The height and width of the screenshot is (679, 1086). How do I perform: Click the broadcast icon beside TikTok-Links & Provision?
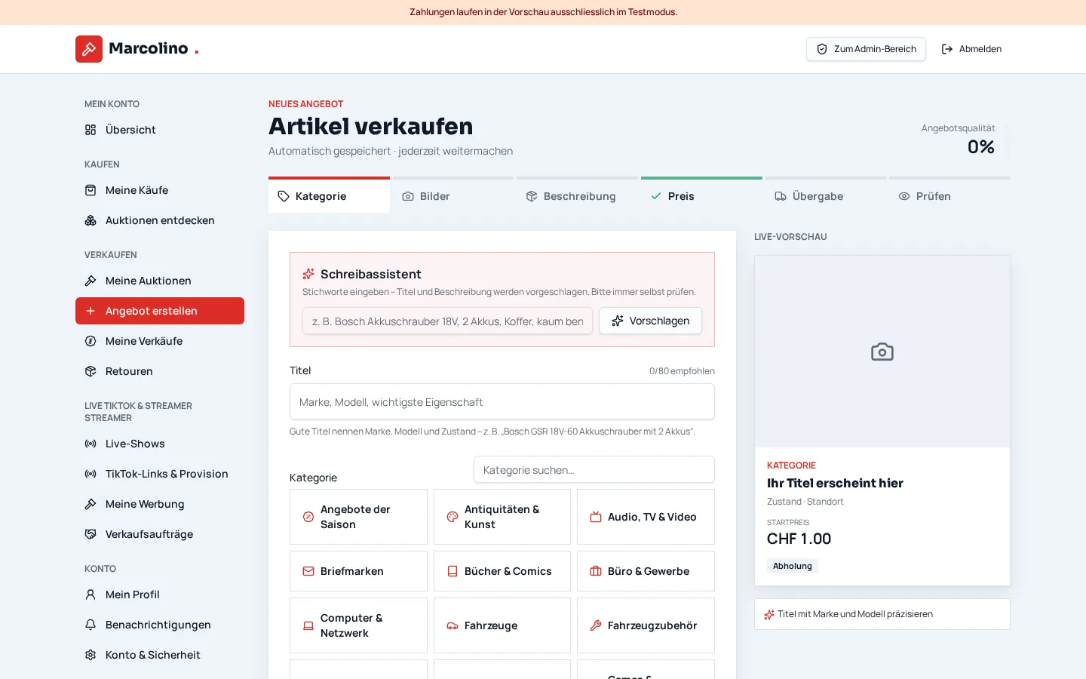coord(90,474)
